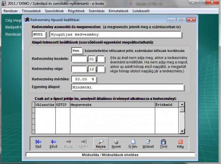Click the Kedvezmény mértéke percentage field
The width and height of the screenshot is (221, 164).
tap(85, 79)
